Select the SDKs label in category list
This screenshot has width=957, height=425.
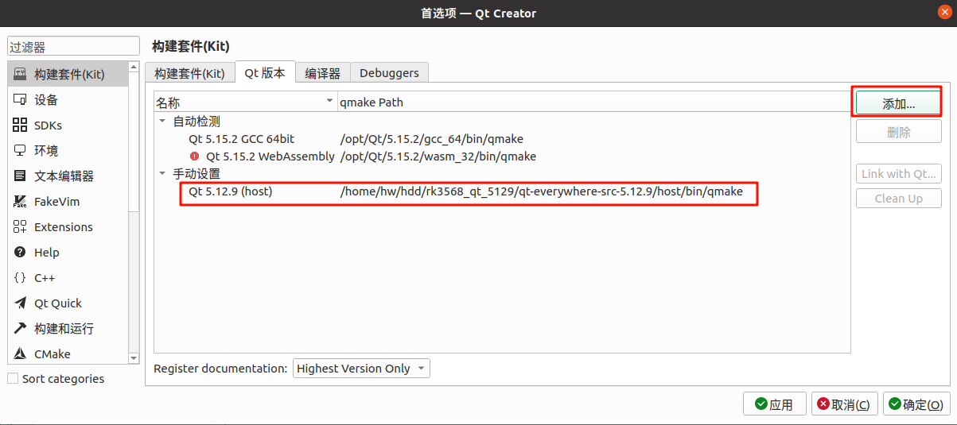click(x=48, y=126)
